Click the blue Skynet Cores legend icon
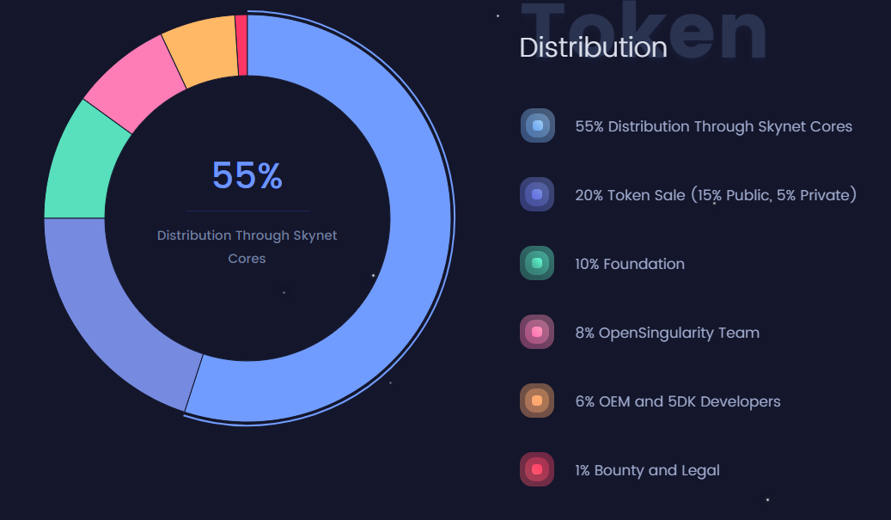 (x=538, y=125)
